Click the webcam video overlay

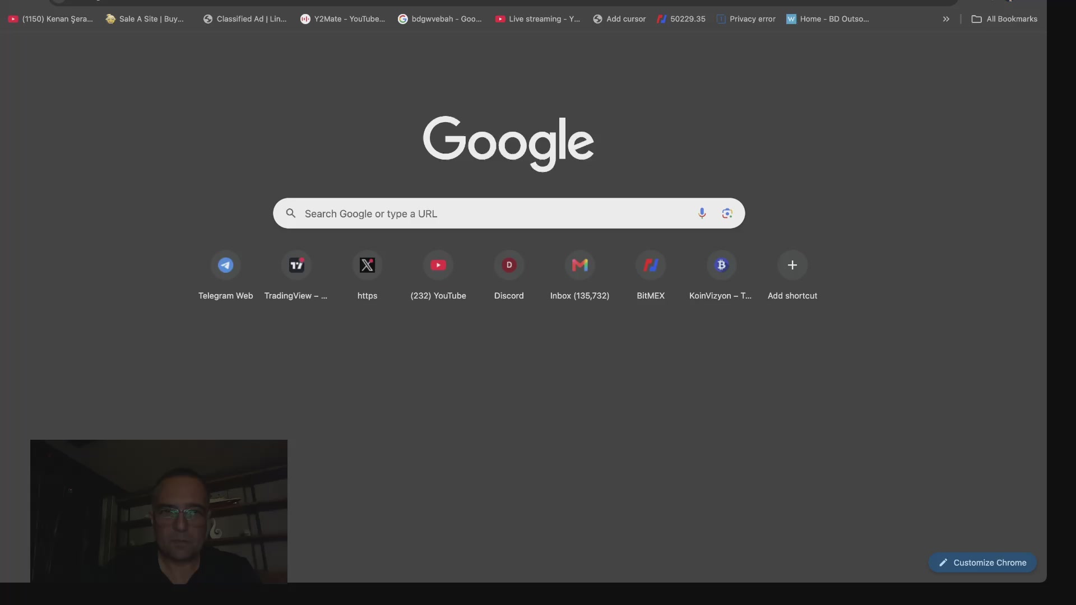(159, 511)
